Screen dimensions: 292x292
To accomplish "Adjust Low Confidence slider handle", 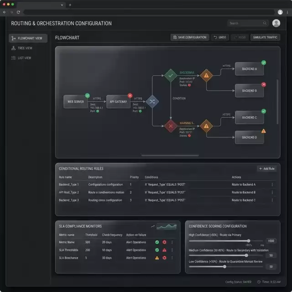I will coord(224,266).
